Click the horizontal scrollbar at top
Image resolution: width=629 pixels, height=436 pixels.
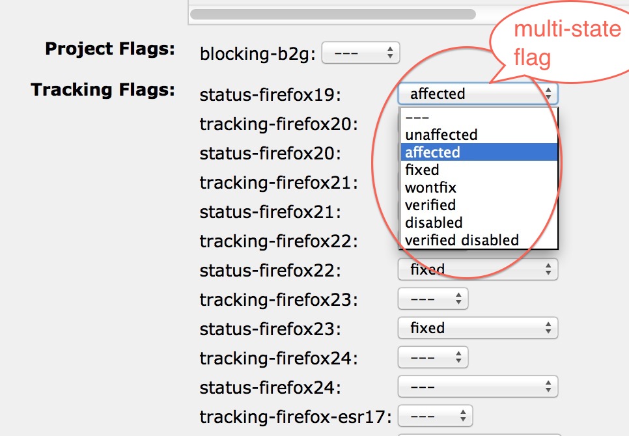click(333, 14)
